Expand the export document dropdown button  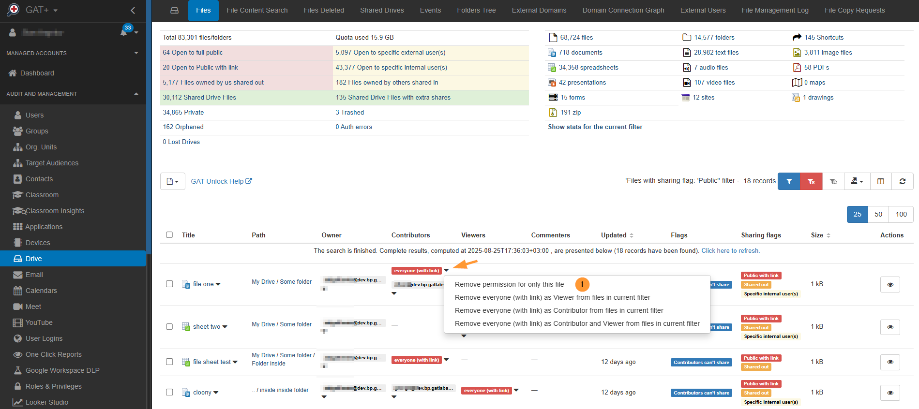coord(172,181)
